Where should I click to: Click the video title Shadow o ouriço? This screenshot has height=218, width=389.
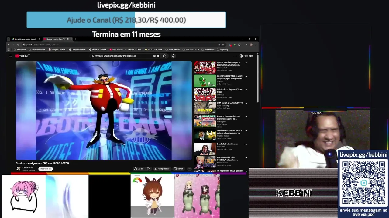click(x=42, y=163)
